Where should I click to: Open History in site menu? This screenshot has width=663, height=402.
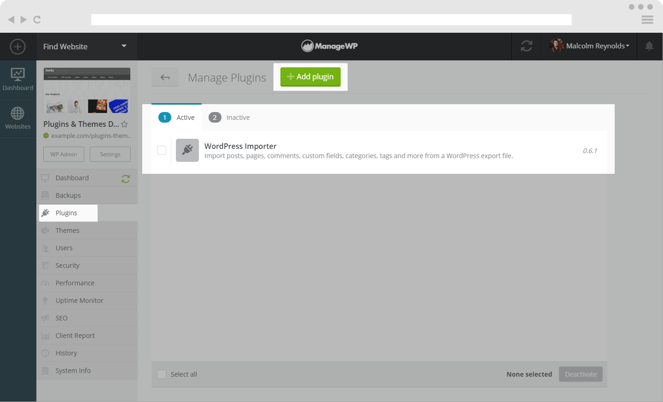(87, 353)
